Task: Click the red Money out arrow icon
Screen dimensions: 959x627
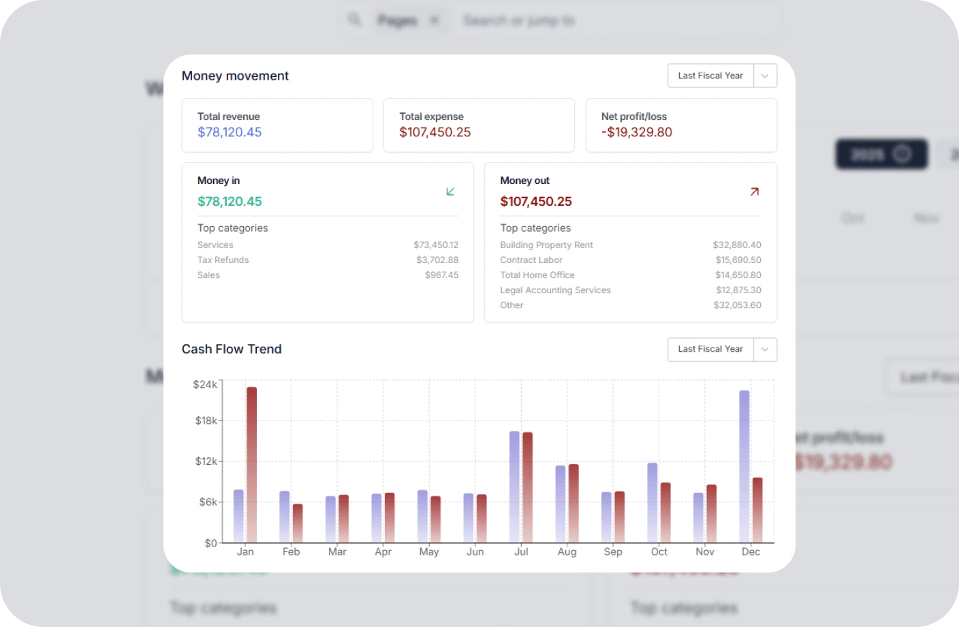Action: (754, 192)
